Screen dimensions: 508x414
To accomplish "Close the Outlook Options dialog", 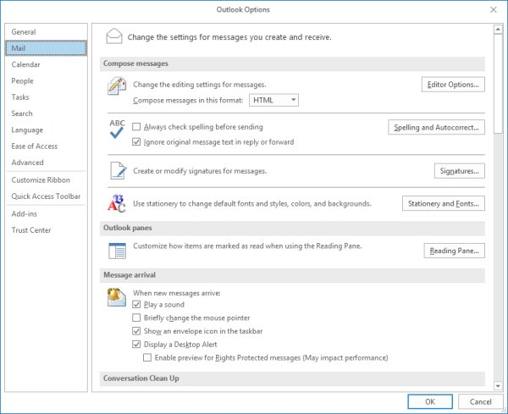I will (493, 9).
